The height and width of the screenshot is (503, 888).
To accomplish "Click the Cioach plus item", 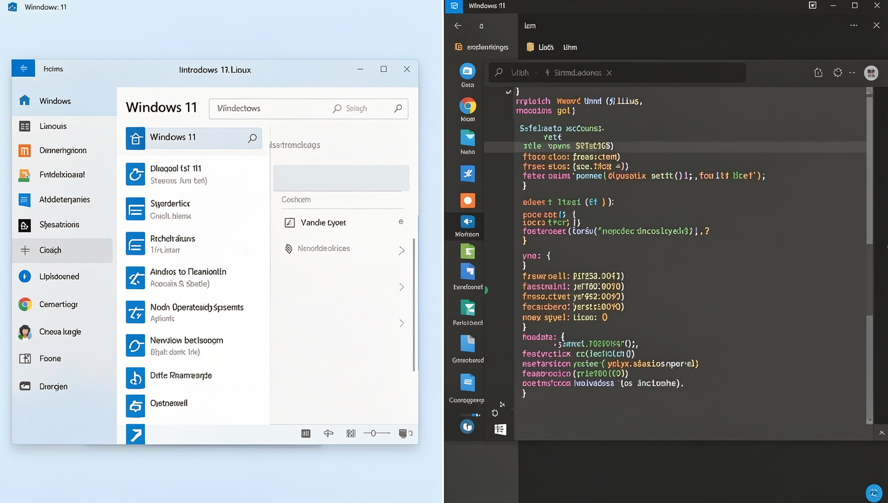I will (62, 250).
